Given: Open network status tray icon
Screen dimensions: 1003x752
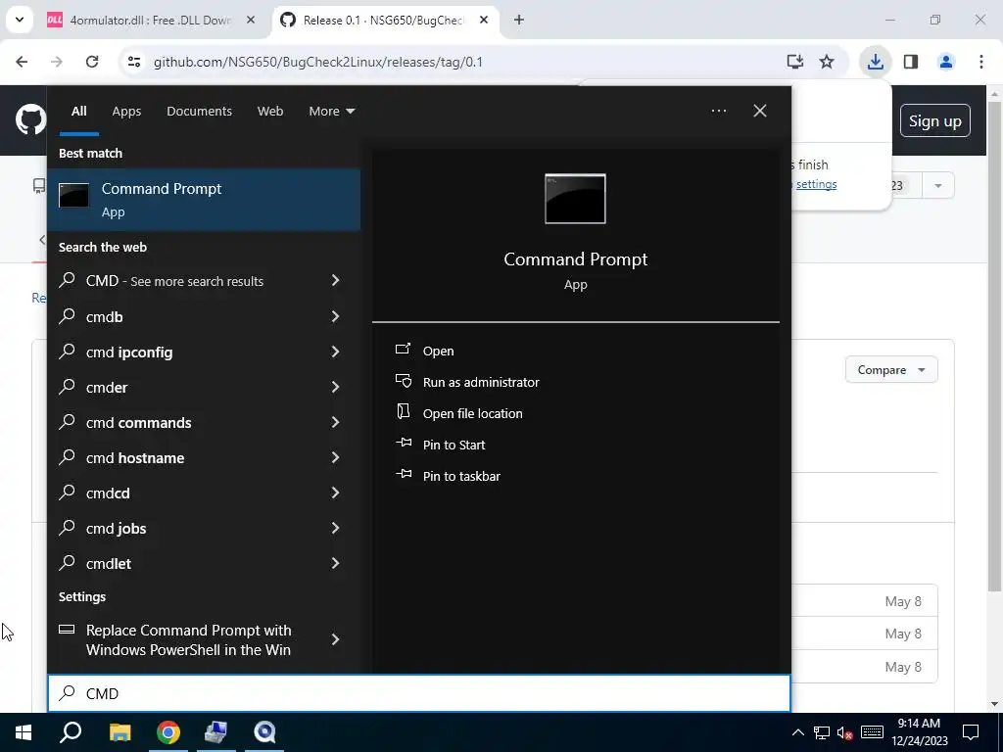Looking at the screenshot, I should [822, 732].
